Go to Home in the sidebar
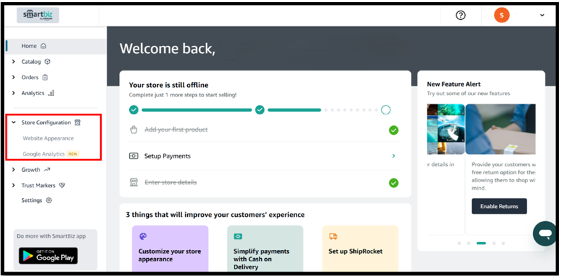 coord(29,46)
